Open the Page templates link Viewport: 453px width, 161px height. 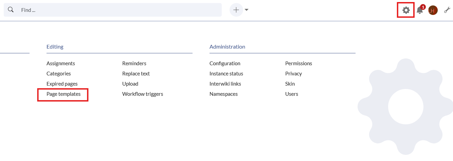(64, 94)
